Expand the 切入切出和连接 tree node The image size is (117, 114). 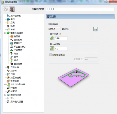[5, 84]
